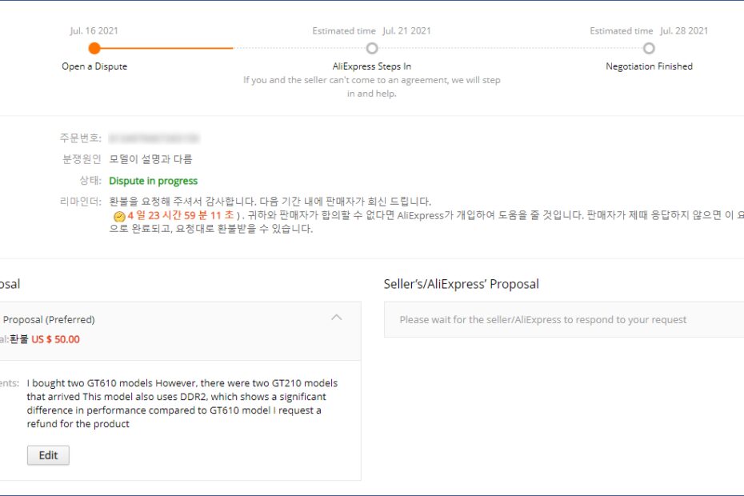Click the countdown clock icon

(x=119, y=217)
